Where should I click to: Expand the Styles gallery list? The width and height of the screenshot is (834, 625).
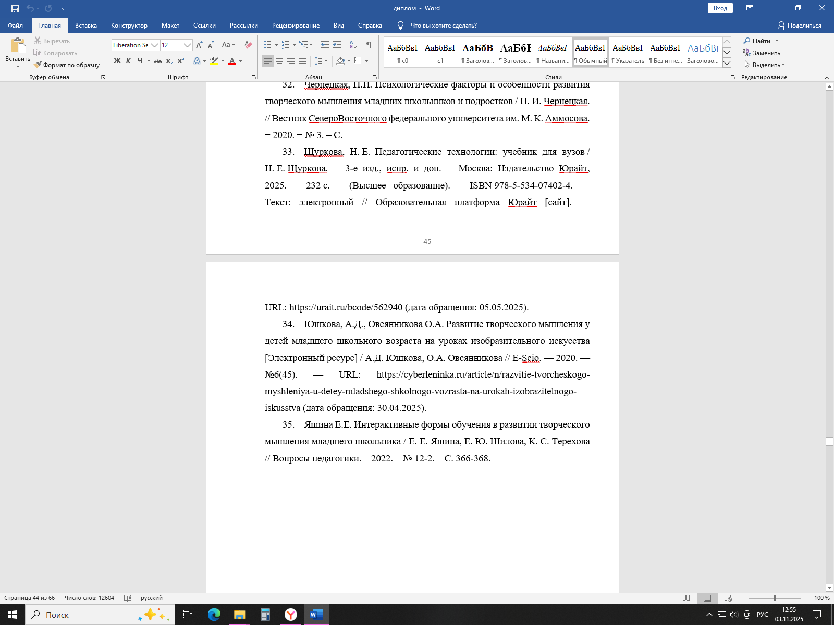(727, 63)
